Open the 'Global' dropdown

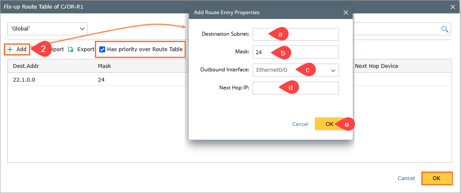coord(47,28)
